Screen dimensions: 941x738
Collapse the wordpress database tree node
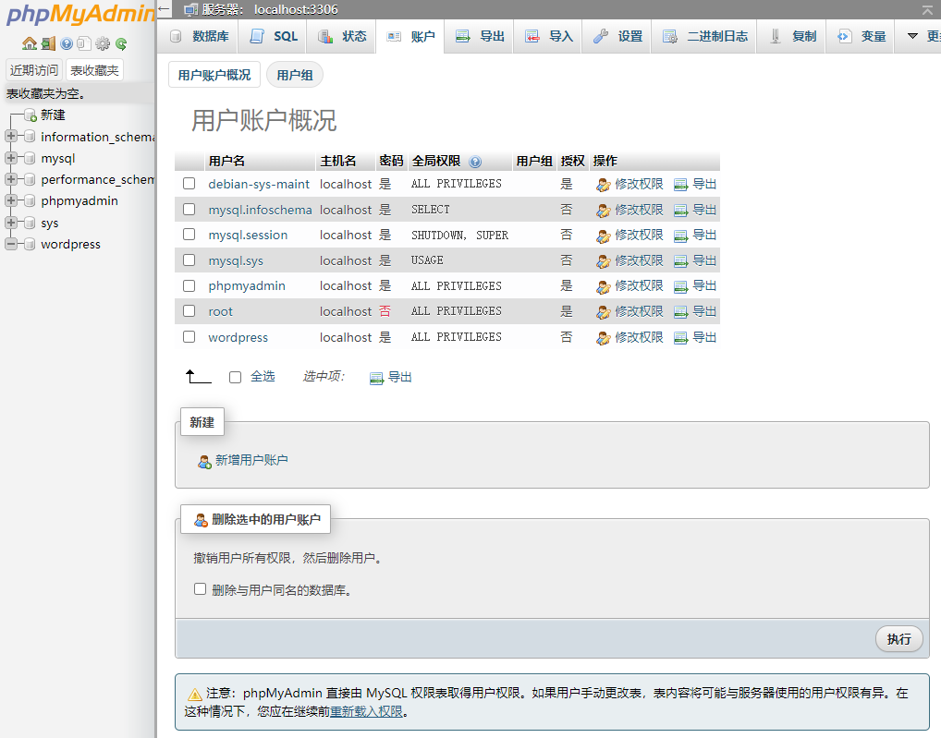tap(11, 244)
